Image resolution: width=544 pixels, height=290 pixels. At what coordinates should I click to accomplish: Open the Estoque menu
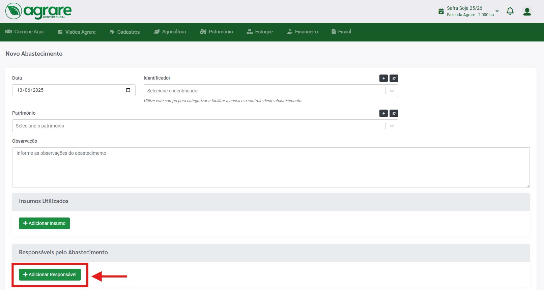point(260,32)
